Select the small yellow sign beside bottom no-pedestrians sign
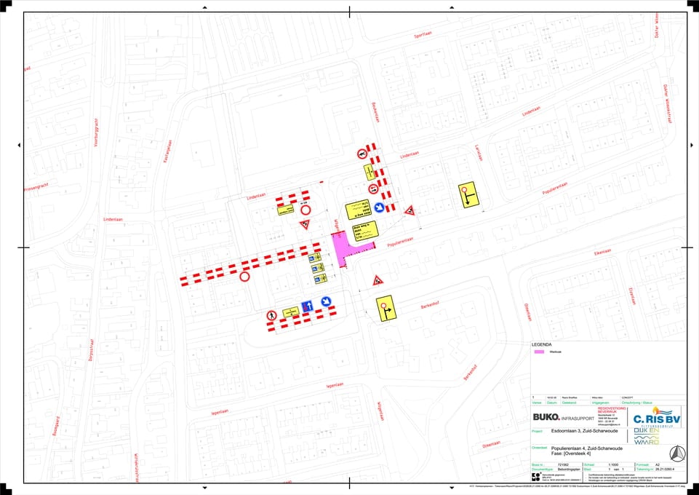699x495 pixels. [289, 312]
